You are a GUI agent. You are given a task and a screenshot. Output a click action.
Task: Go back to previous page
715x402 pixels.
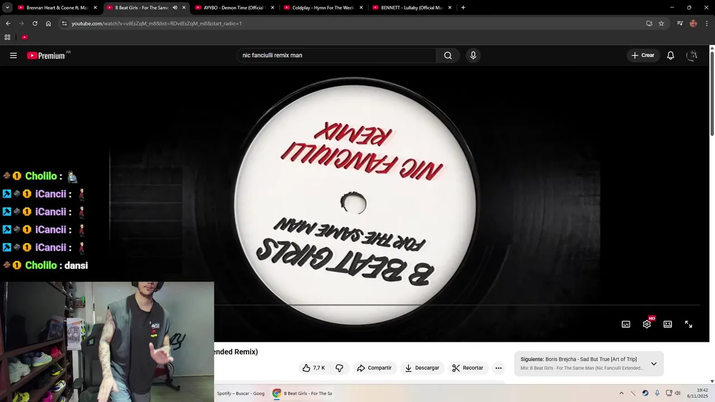[x=8, y=23]
